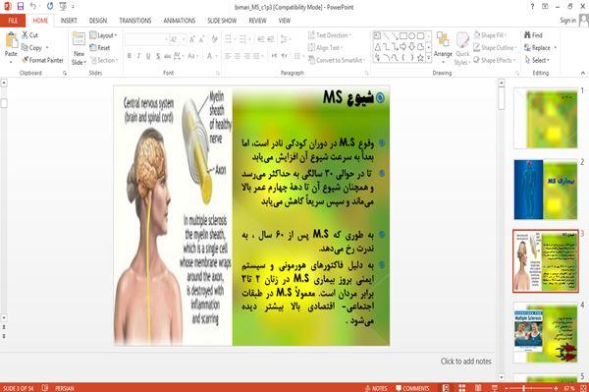The image size is (589, 392).
Task: Open Shape Outline dropdown
Action: (495, 48)
